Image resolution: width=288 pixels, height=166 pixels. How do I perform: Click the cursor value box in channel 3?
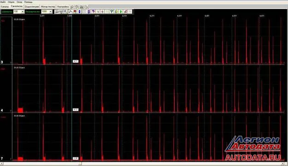pos(76,61)
